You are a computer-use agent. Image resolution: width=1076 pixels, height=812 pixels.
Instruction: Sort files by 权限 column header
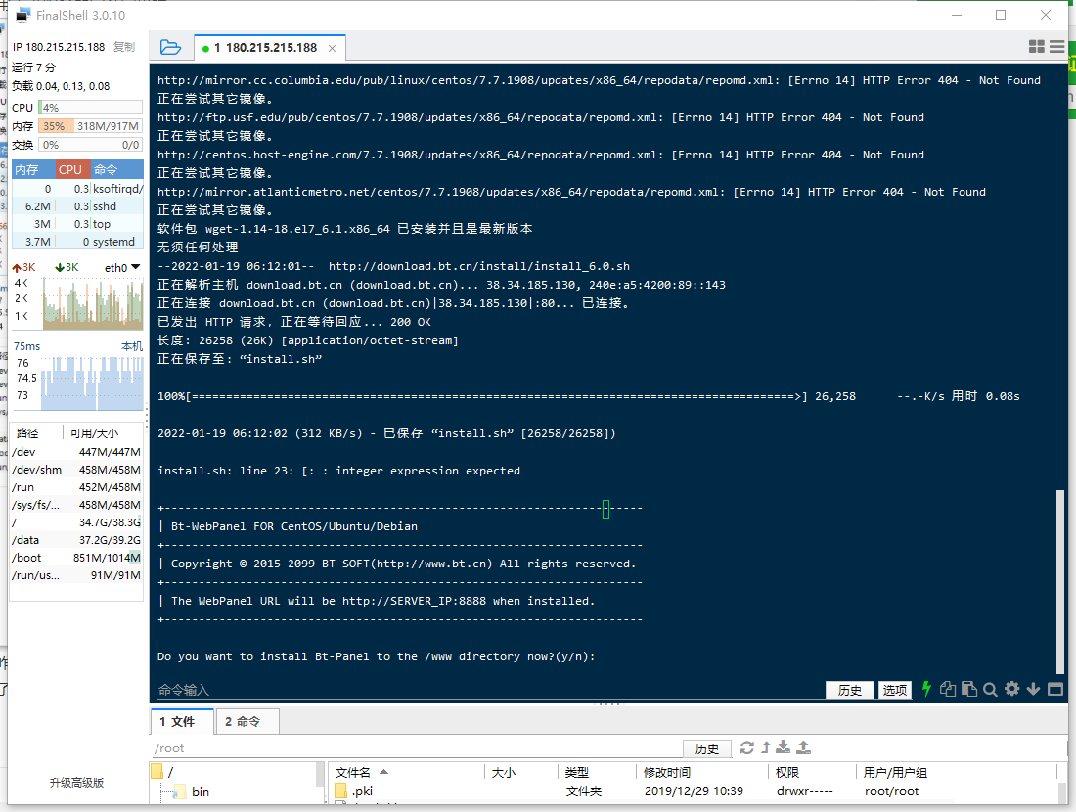click(811, 772)
